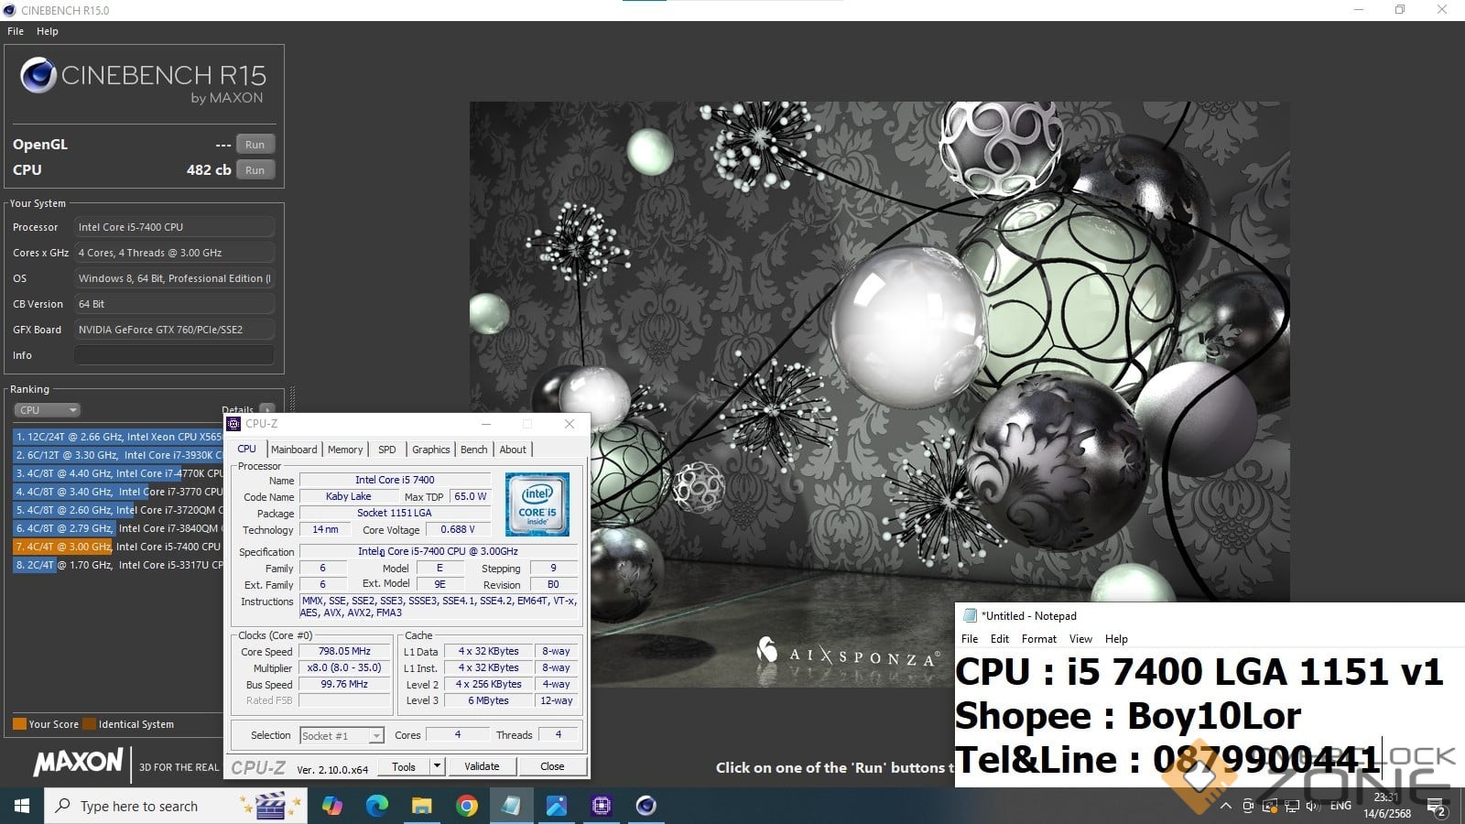Click the Info text field in Cinebench

[174, 355]
